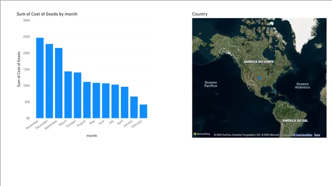Click the July bar
332x186 pixels.
[x=115, y=101]
